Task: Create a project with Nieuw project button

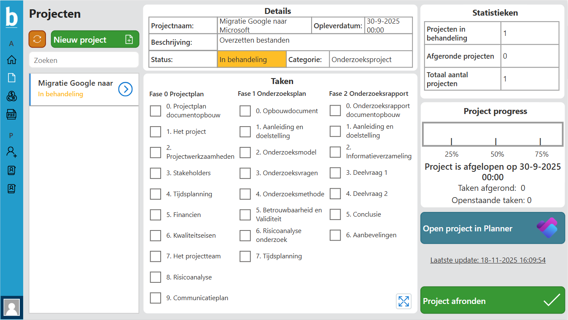Action: (x=95, y=40)
